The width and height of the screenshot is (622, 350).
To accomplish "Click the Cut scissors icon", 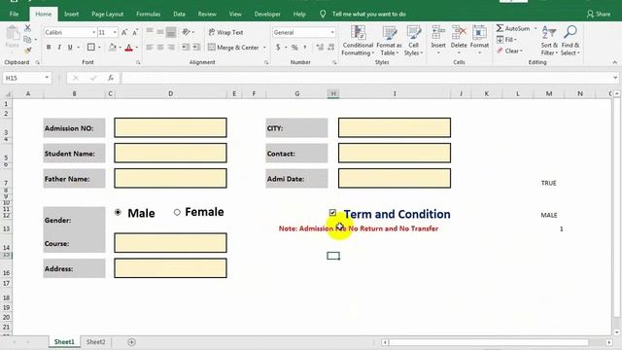I will (x=27, y=28).
